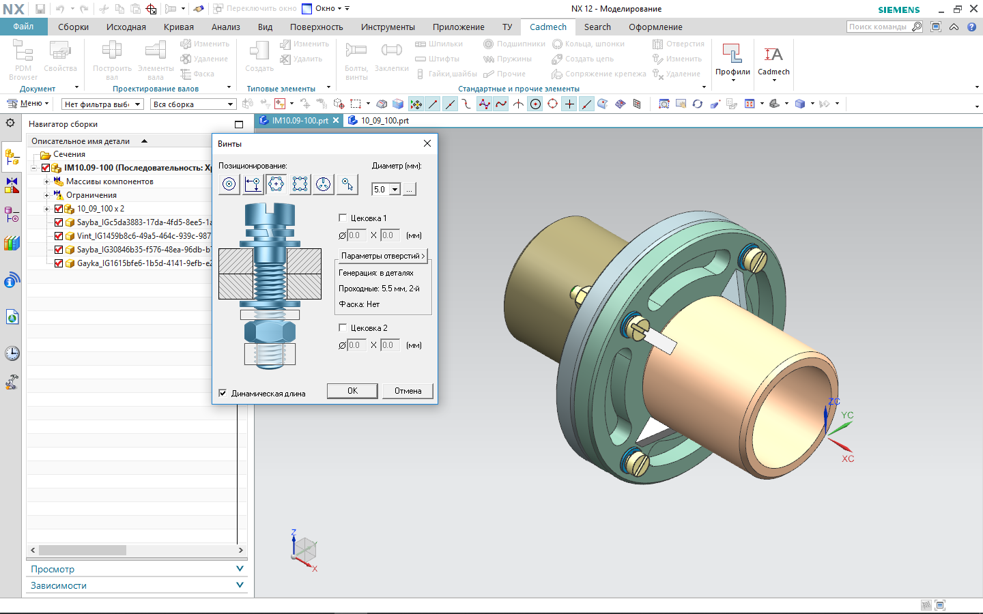Enable the Цековка 1 checkbox
This screenshot has height=614, width=983.
coord(343,218)
